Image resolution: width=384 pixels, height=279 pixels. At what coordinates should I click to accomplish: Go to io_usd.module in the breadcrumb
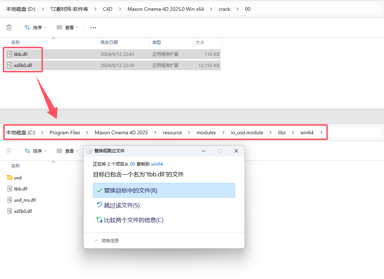pyautogui.click(x=247, y=132)
